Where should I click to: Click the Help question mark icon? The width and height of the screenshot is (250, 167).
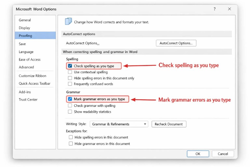point(214,9)
